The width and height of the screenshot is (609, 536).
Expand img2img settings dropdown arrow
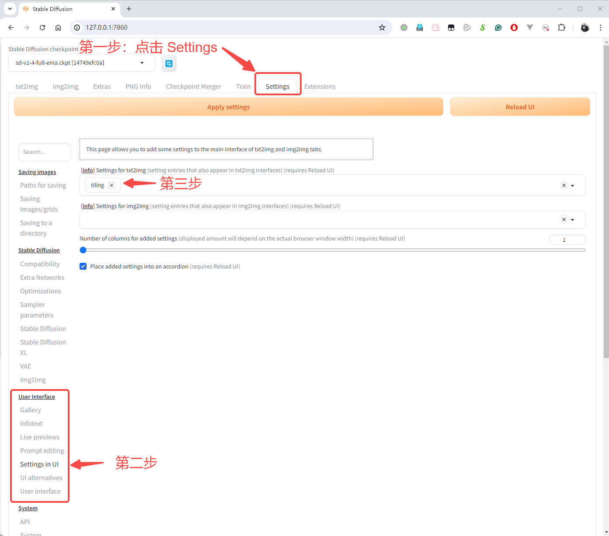tap(573, 219)
